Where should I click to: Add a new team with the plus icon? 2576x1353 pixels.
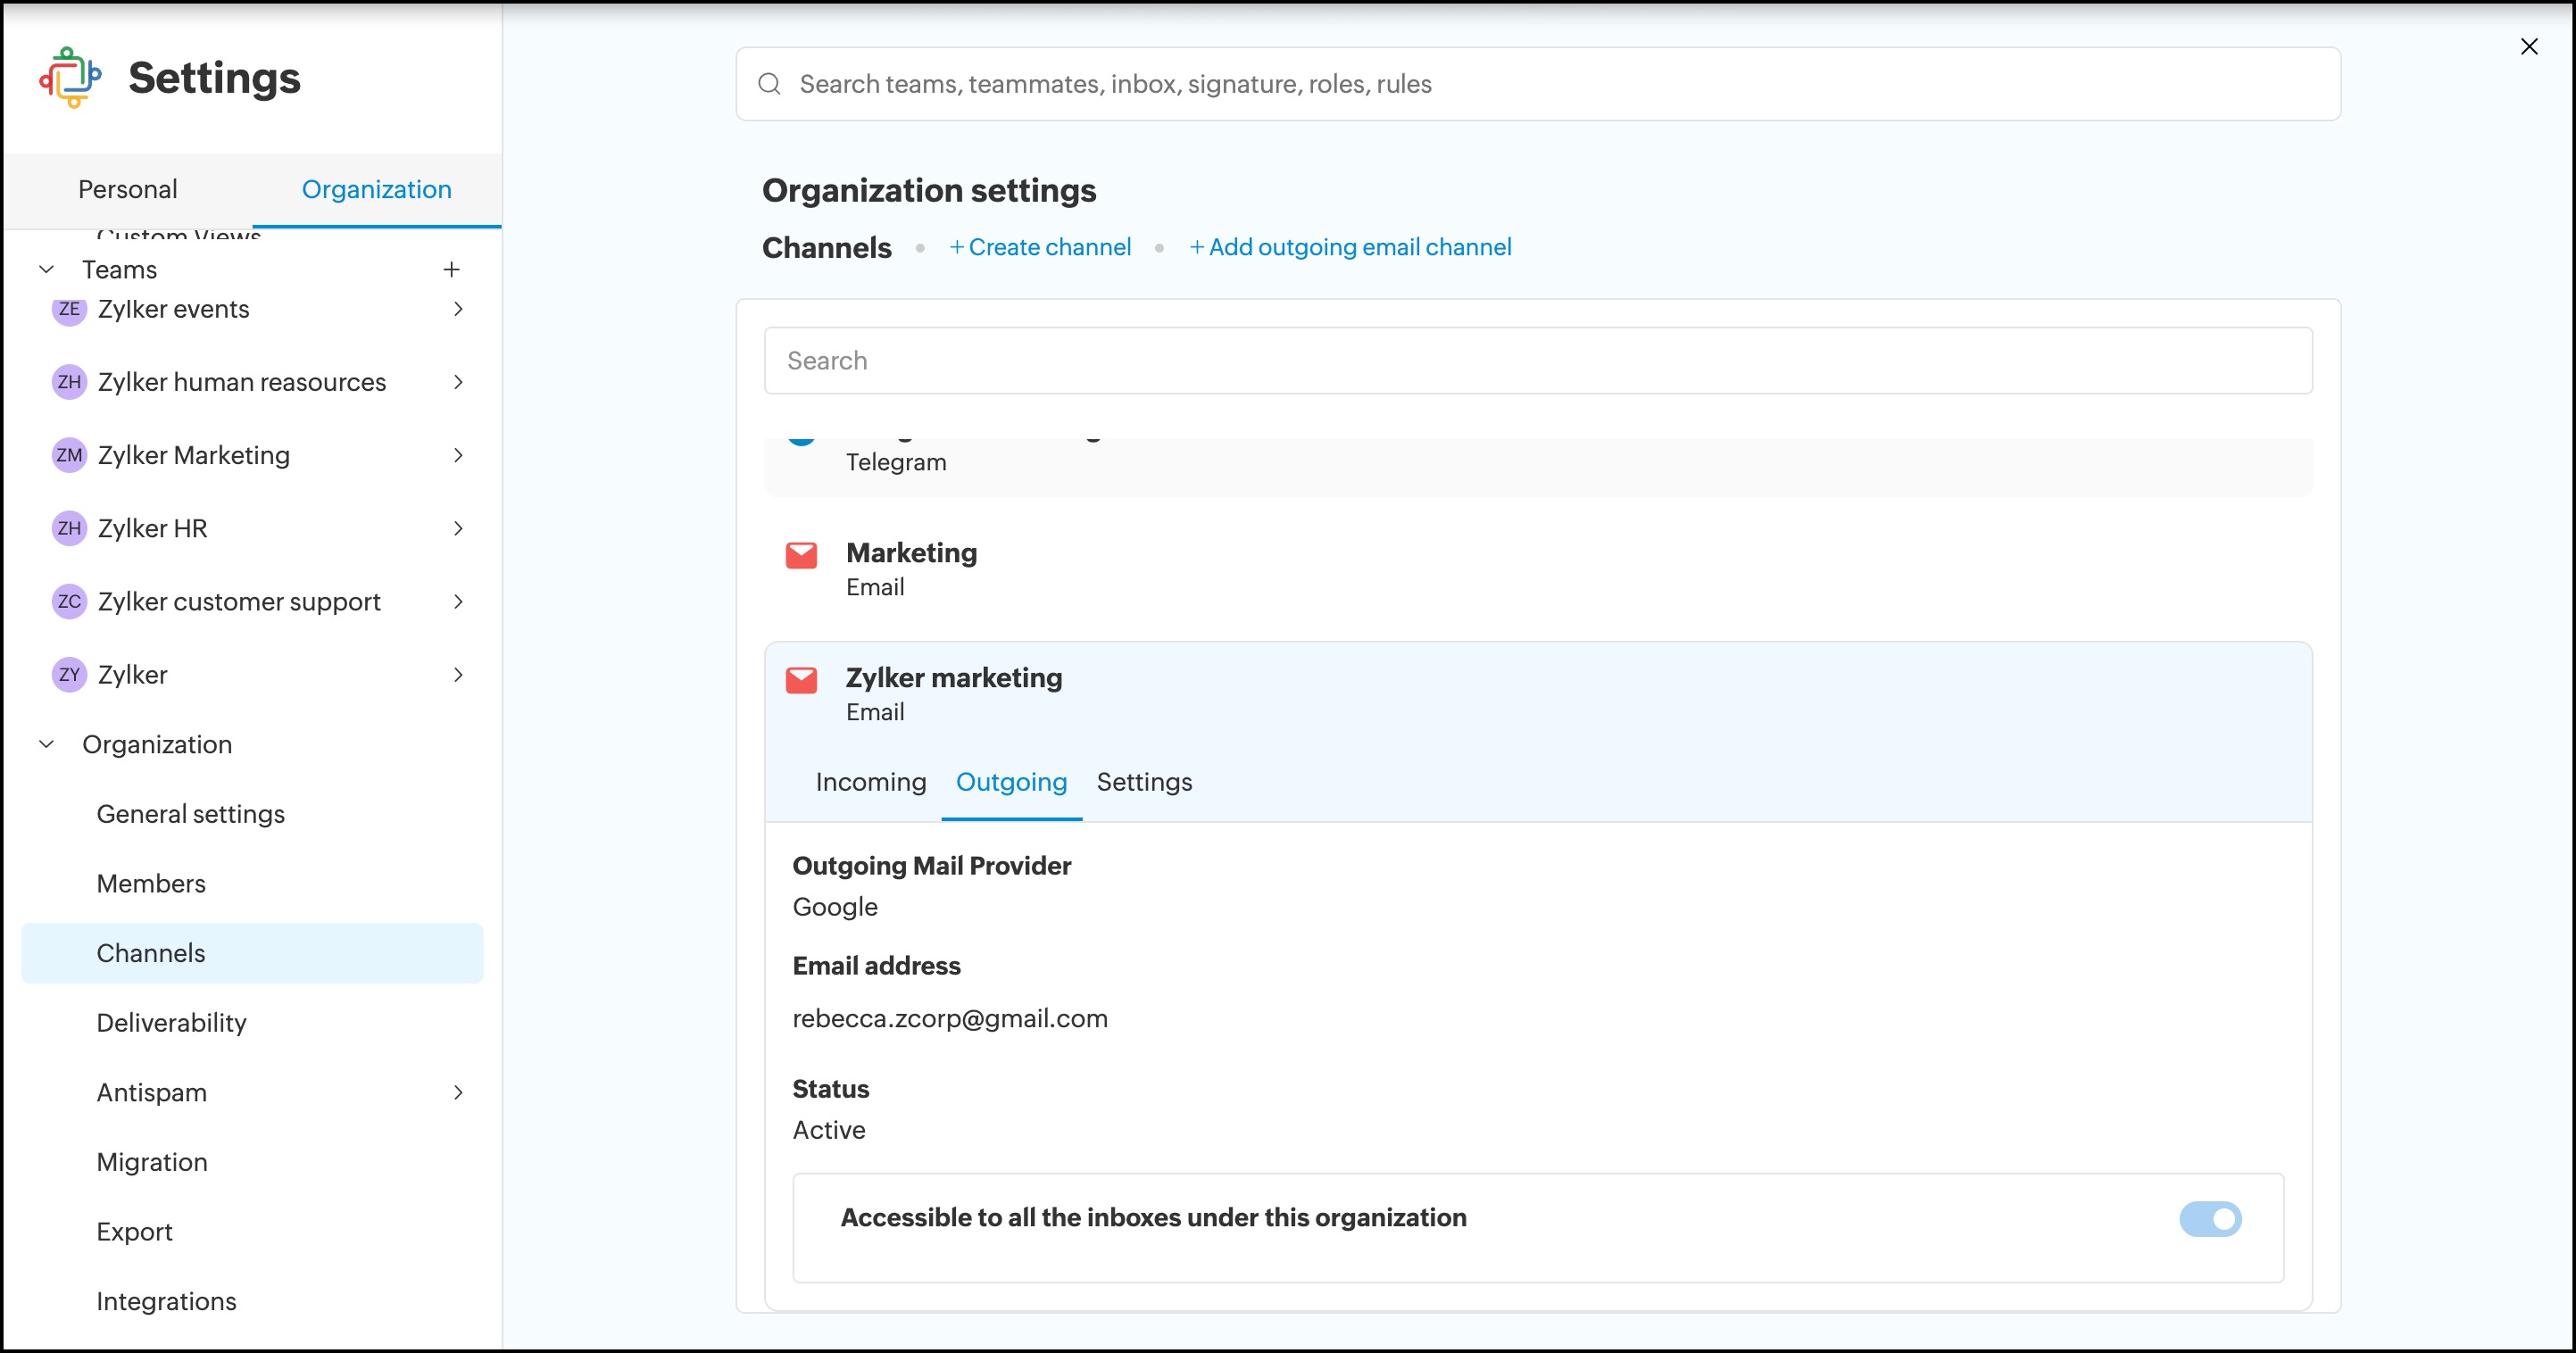tap(451, 269)
